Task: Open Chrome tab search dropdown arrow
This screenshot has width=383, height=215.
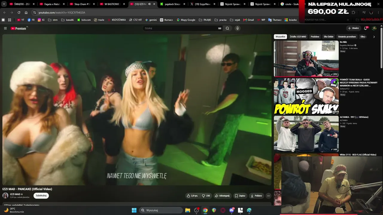Action: coord(4,4)
